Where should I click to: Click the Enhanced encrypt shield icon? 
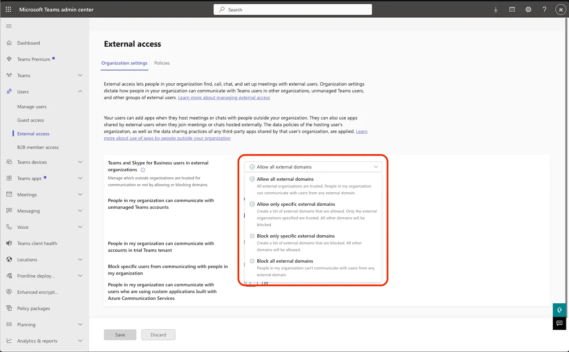tap(9, 292)
